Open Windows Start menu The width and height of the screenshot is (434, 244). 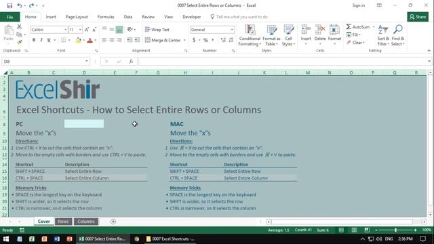point(6,239)
